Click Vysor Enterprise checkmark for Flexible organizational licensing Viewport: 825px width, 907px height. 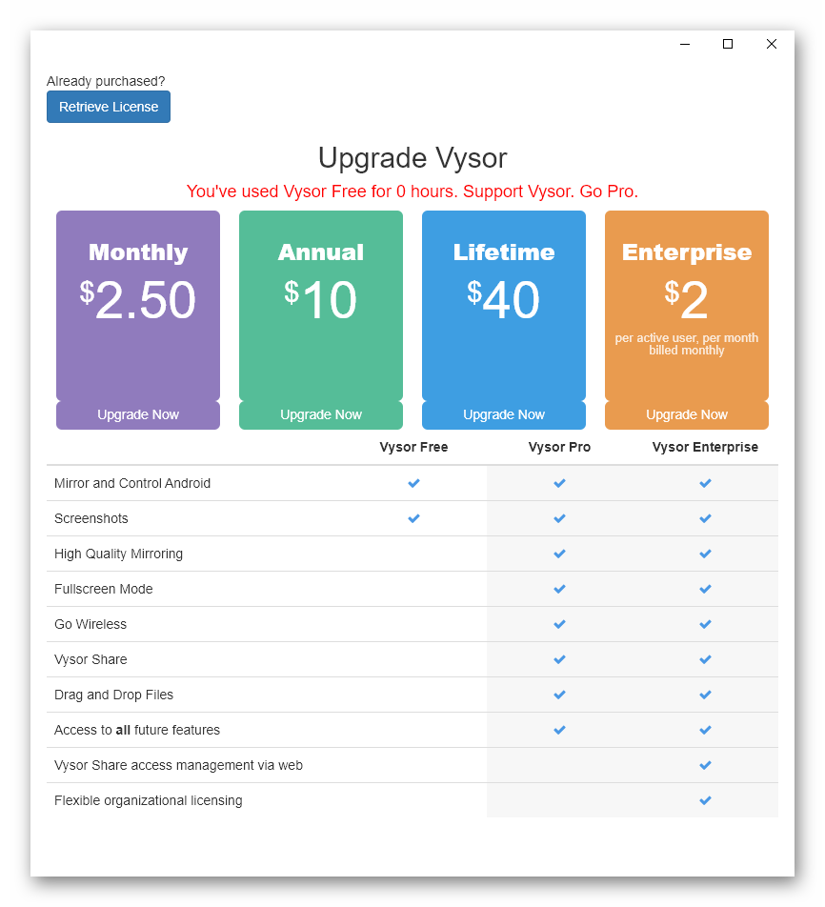[705, 800]
